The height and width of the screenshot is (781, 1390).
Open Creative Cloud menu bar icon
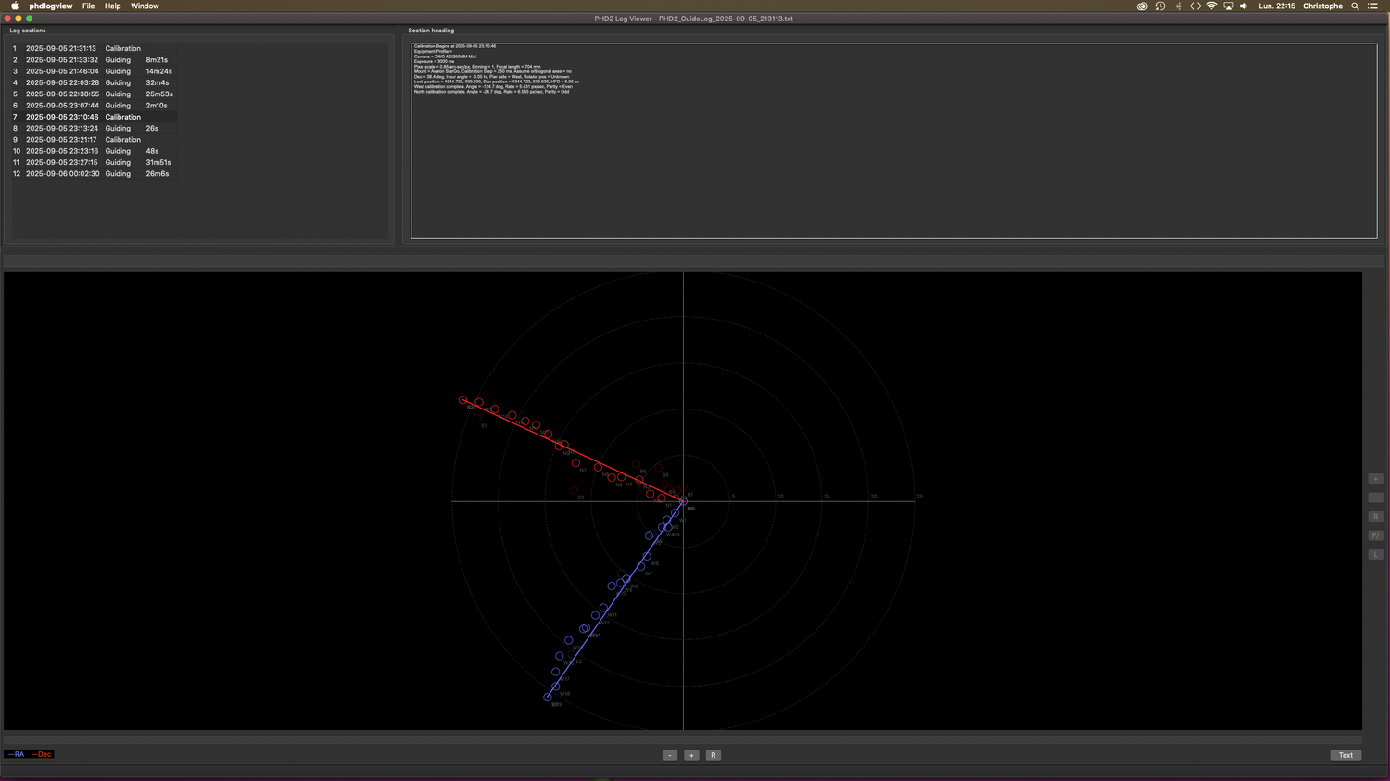pos(1142,6)
